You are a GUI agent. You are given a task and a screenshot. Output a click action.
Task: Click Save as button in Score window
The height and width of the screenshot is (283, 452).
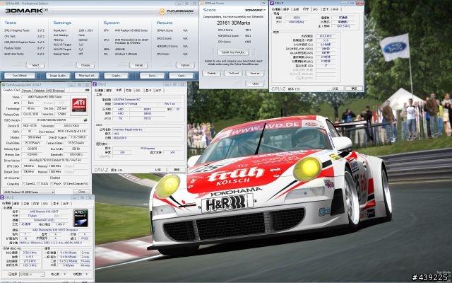coord(255,74)
